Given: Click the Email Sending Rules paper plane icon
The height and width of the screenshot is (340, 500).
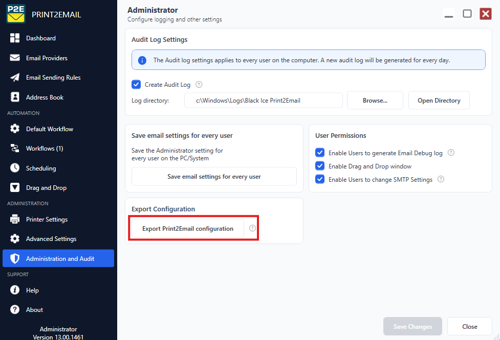Looking at the screenshot, I should (15, 77).
